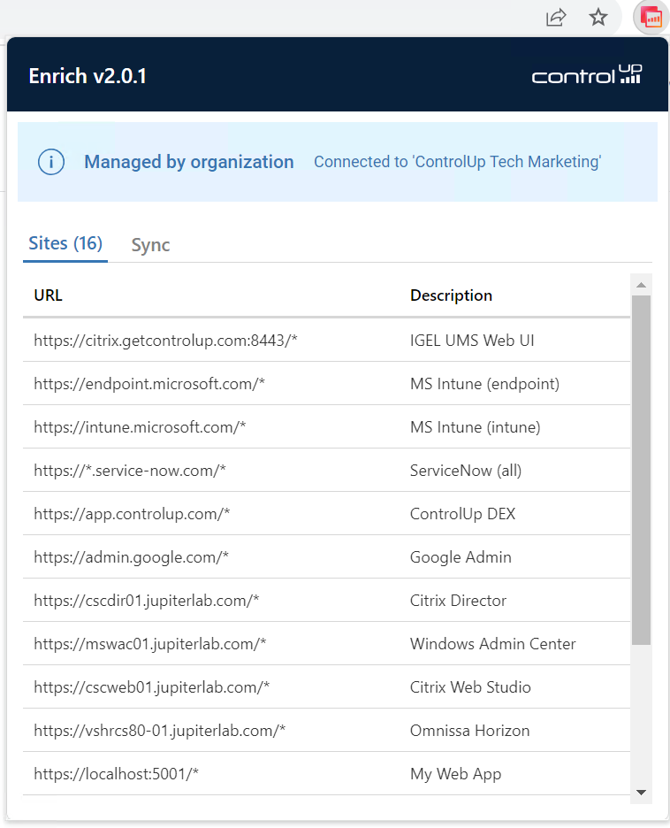Click the ServiceNow (all) description

click(x=466, y=471)
